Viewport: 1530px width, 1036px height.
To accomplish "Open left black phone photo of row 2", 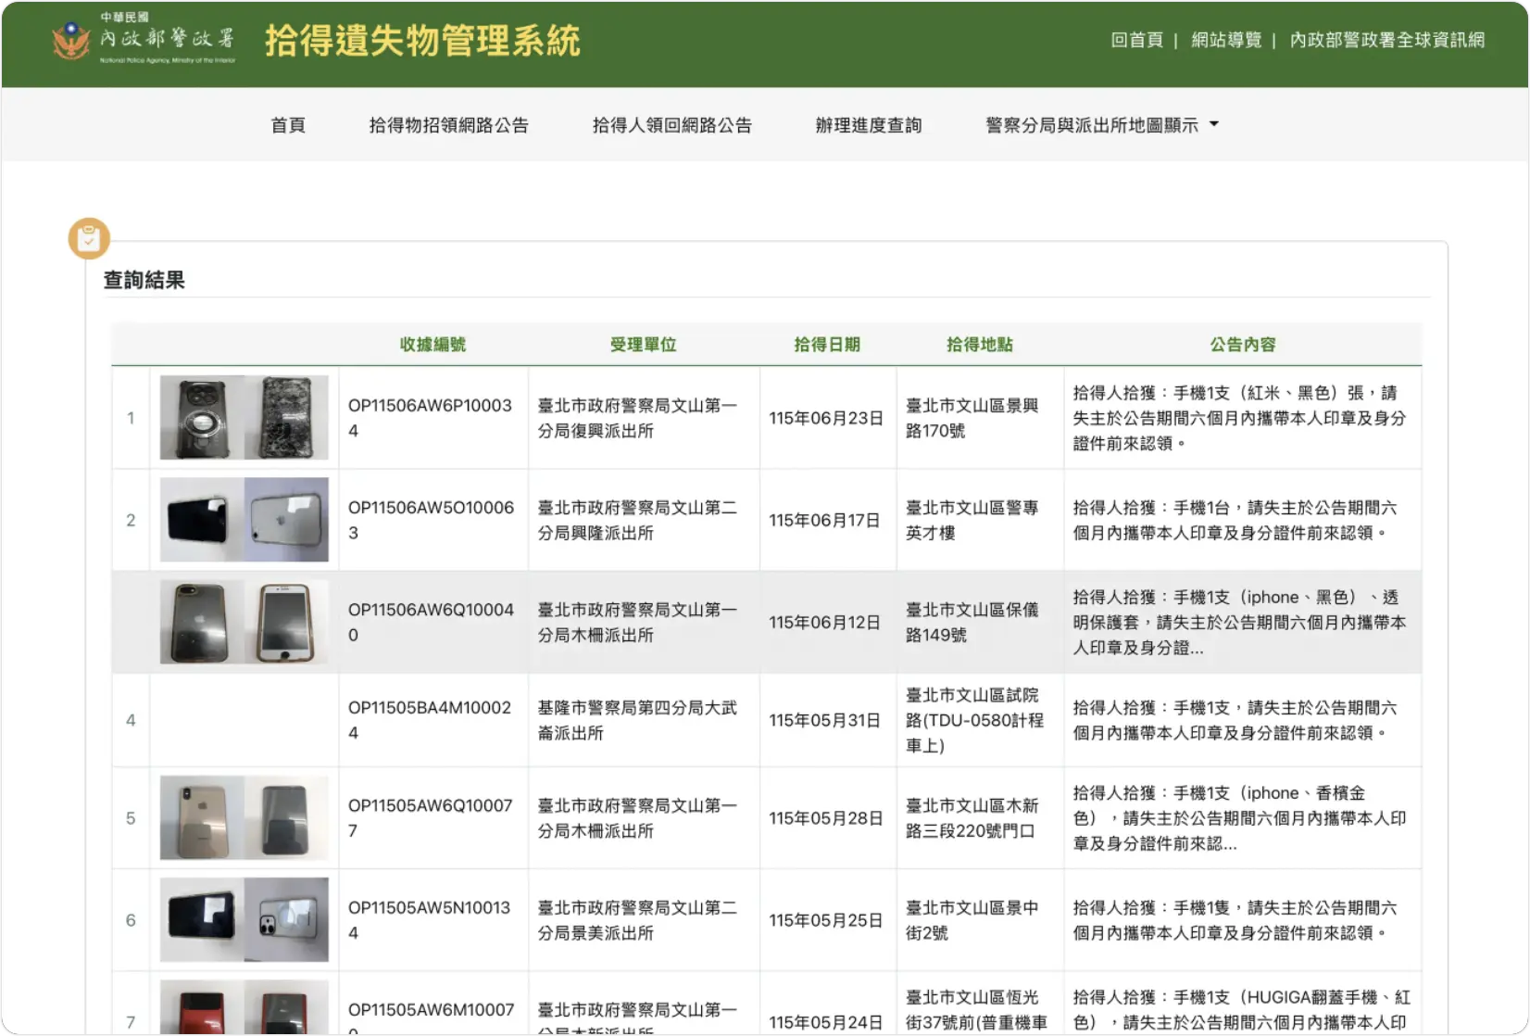I will click(x=202, y=520).
